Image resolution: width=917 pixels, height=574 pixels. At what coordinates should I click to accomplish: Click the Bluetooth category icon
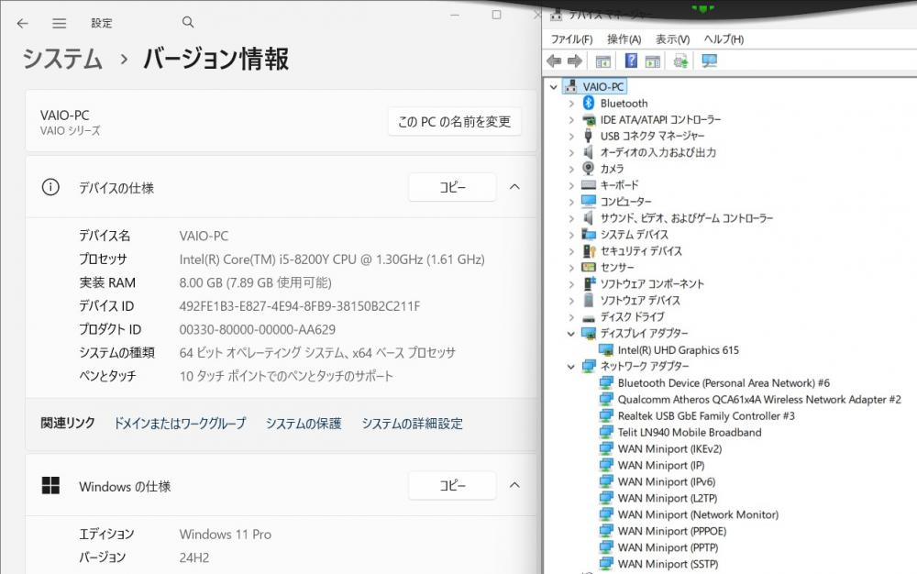tap(589, 103)
